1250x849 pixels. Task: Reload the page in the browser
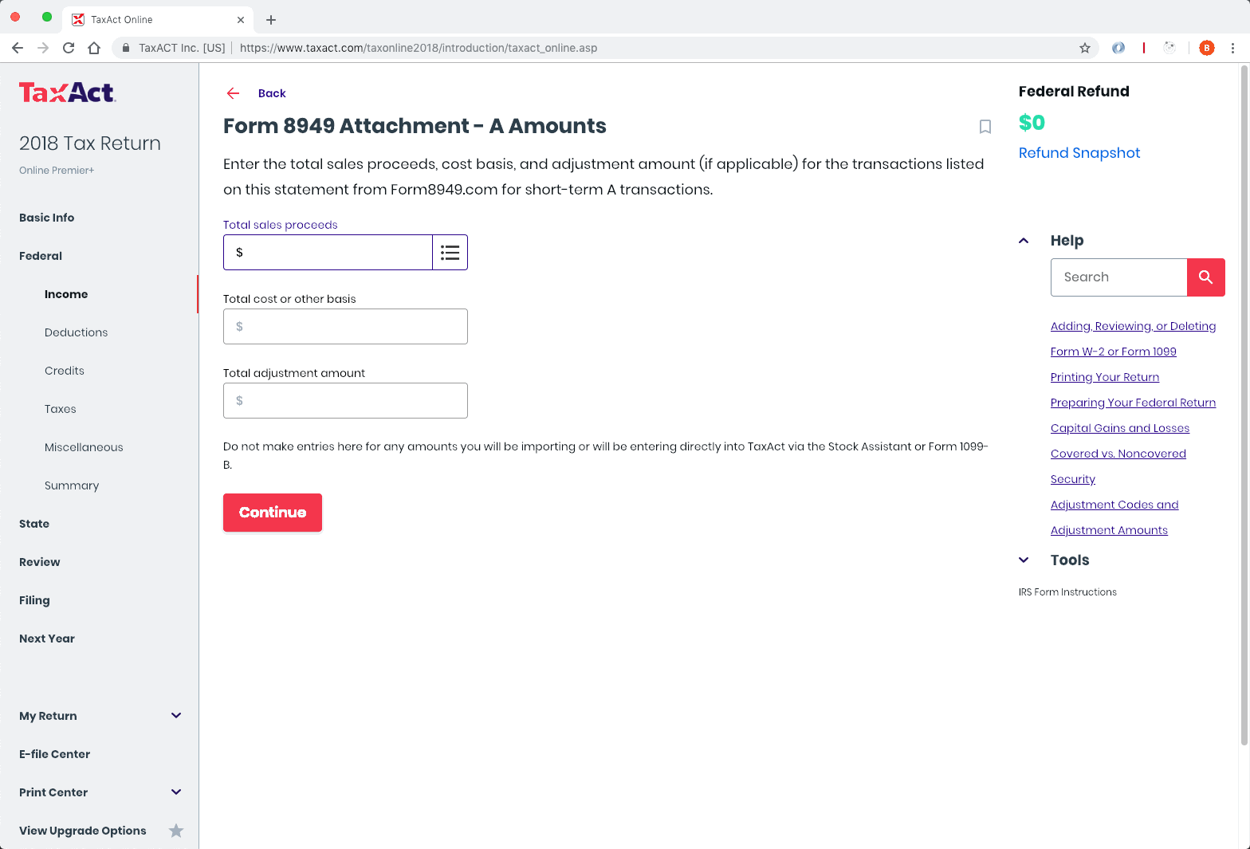(69, 48)
